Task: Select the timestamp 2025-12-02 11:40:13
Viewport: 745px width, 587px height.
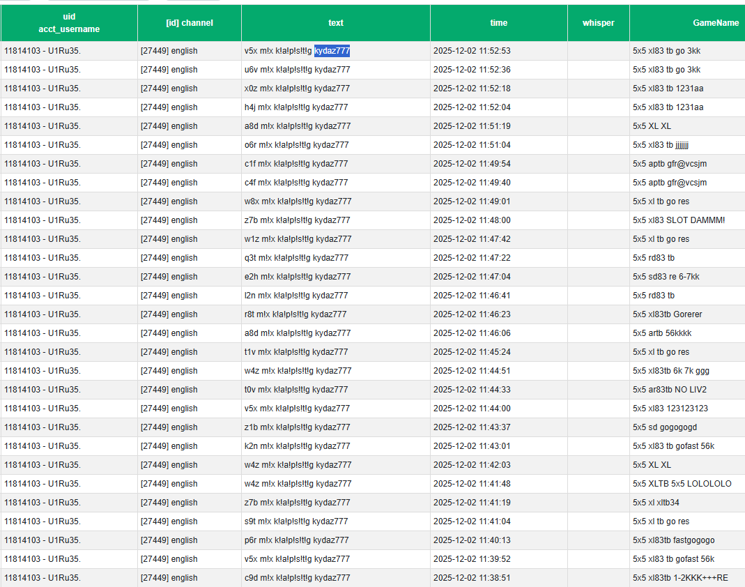Action: 472,540
